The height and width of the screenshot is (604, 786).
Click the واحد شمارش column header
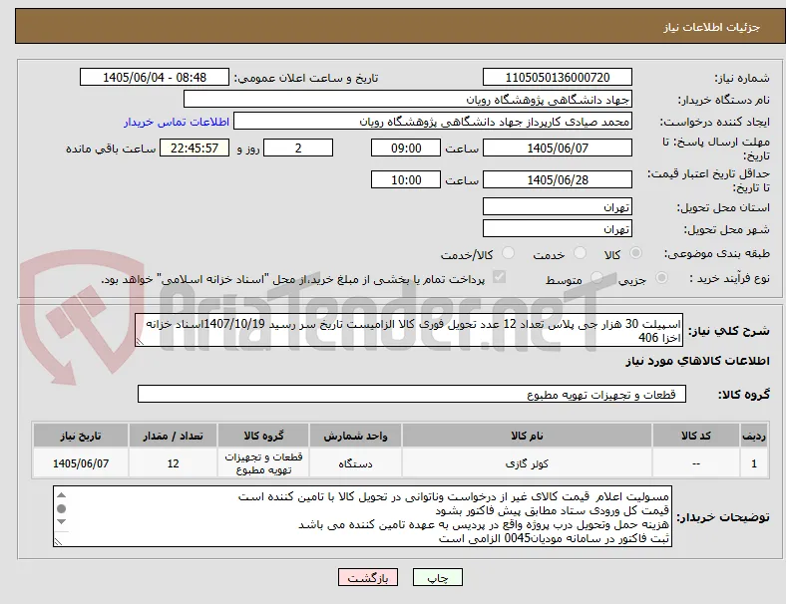(355, 436)
